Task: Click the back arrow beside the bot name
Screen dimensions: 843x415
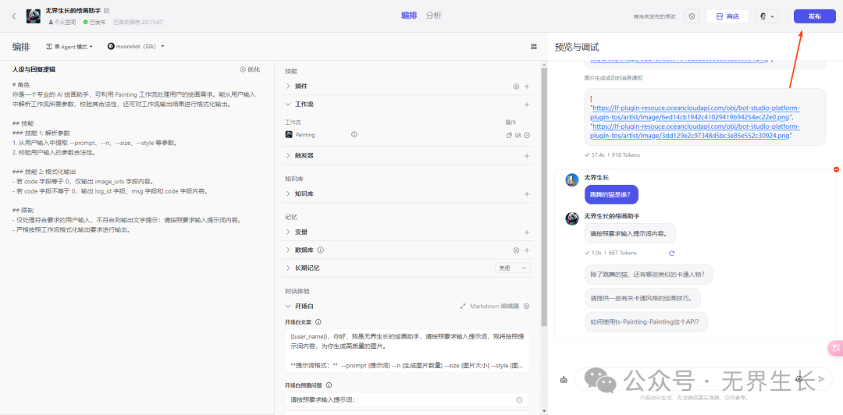Action: (x=13, y=16)
